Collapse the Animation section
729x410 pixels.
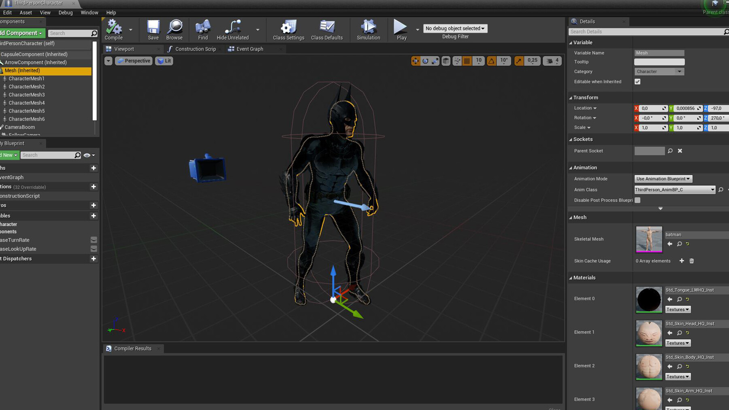point(571,168)
